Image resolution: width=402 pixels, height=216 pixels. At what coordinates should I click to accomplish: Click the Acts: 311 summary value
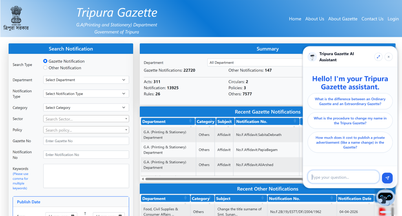point(152,82)
